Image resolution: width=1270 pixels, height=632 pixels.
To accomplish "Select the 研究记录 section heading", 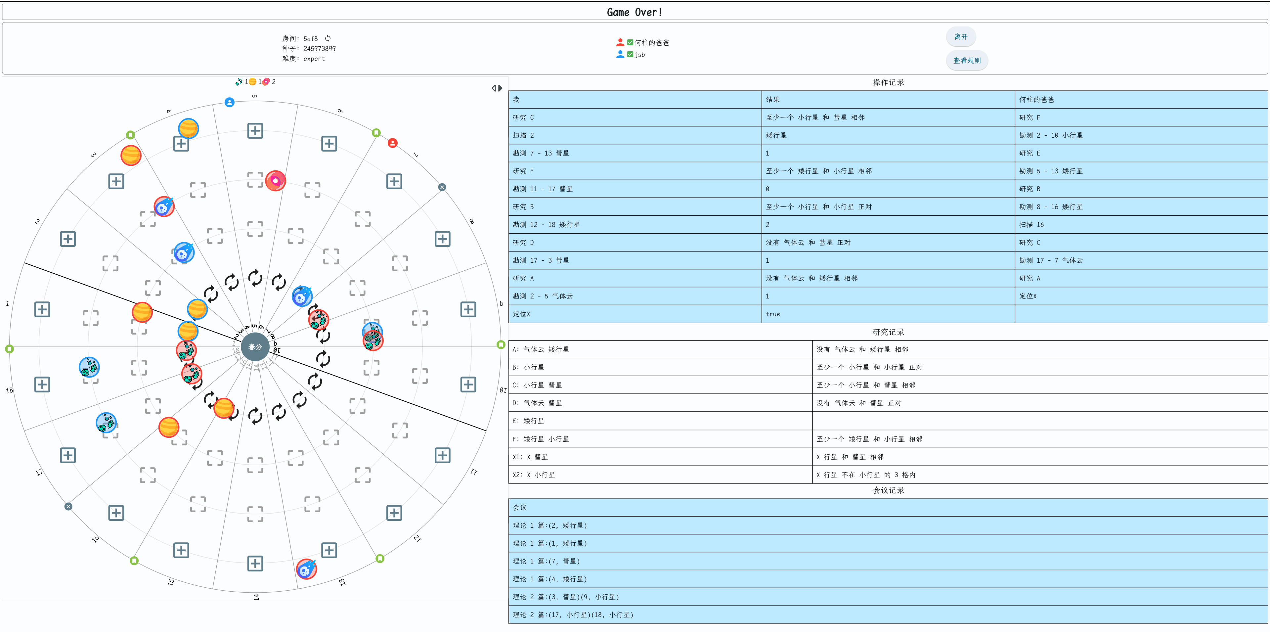I will (x=889, y=332).
